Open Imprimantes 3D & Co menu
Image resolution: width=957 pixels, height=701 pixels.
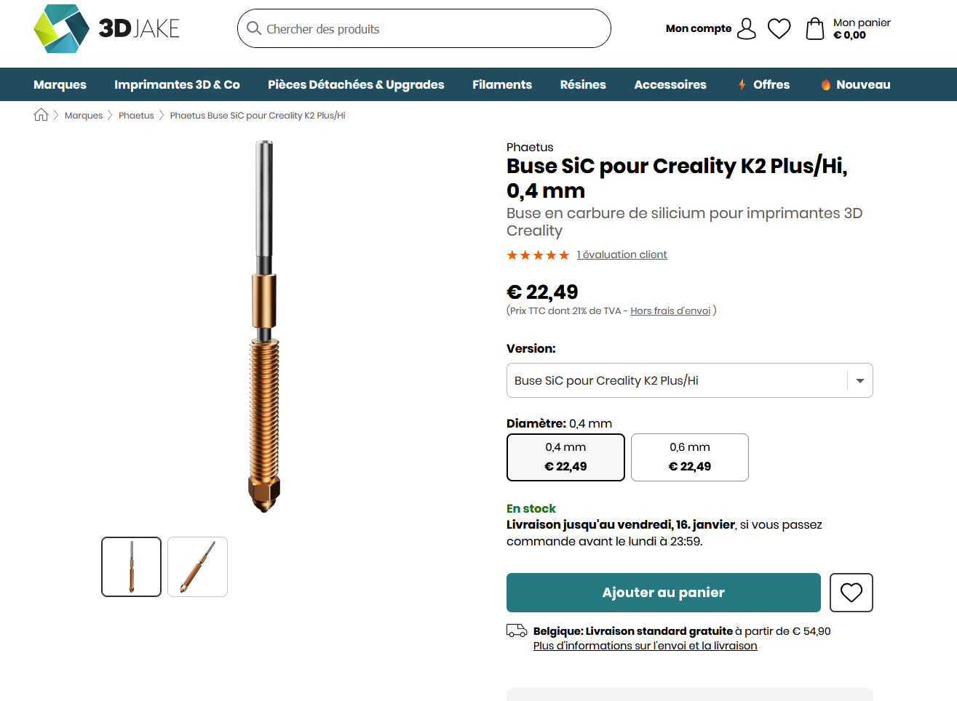(x=177, y=84)
